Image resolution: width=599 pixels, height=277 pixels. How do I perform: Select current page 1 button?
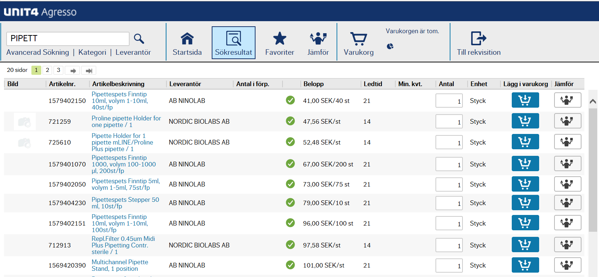(x=36, y=70)
